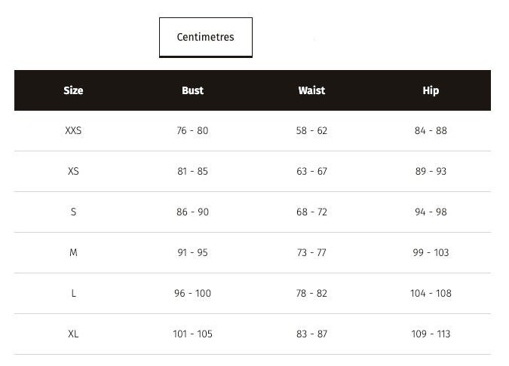Click the Size column header
Screen dimensions: 509x366
(x=73, y=90)
